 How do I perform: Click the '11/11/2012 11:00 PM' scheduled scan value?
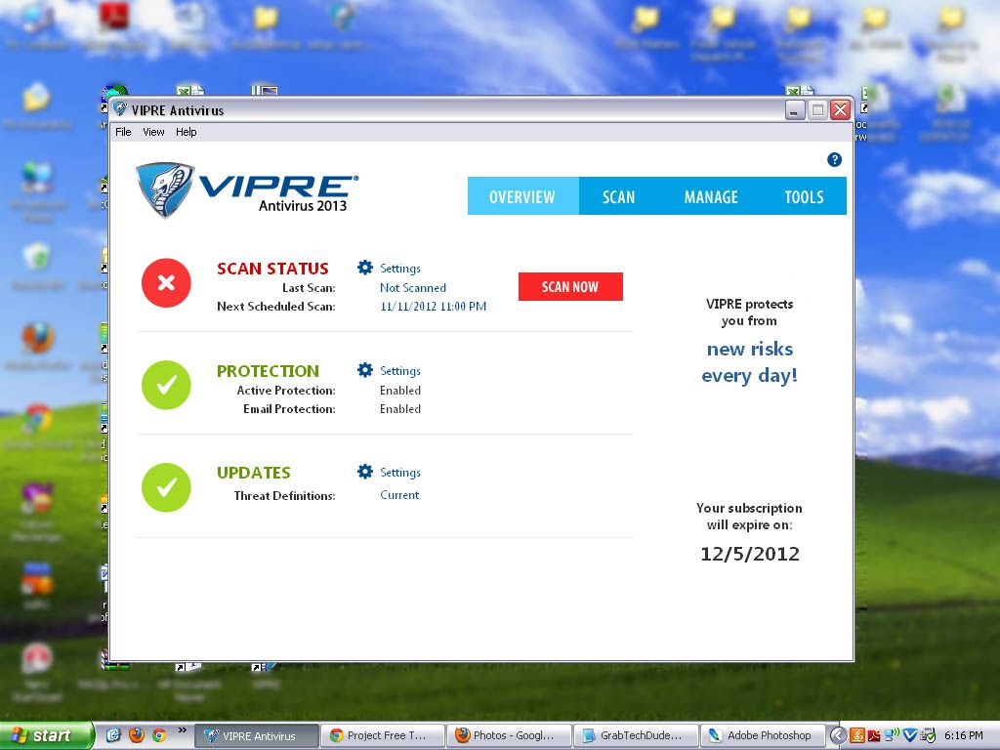coord(433,306)
